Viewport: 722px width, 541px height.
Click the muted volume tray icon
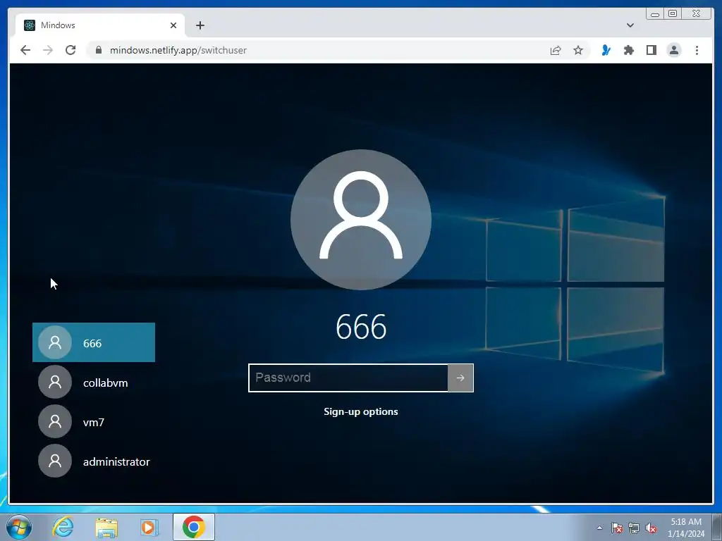(651, 528)
